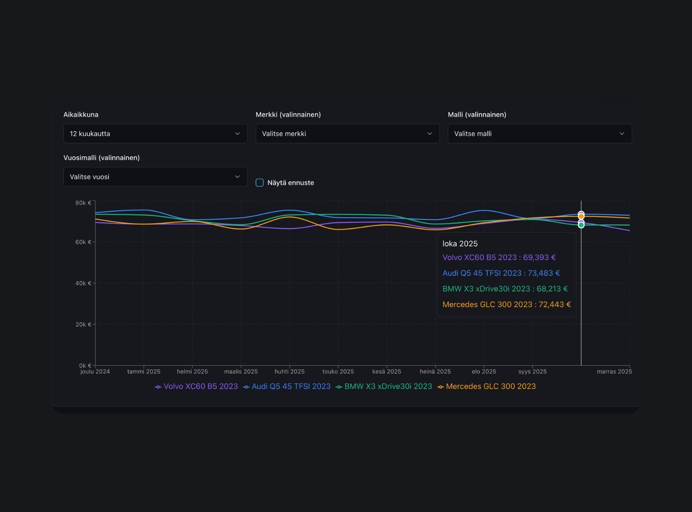Click the blue Audi legend marker icon
The height and width of the screenshot is (512, 692).
point(246,387)
